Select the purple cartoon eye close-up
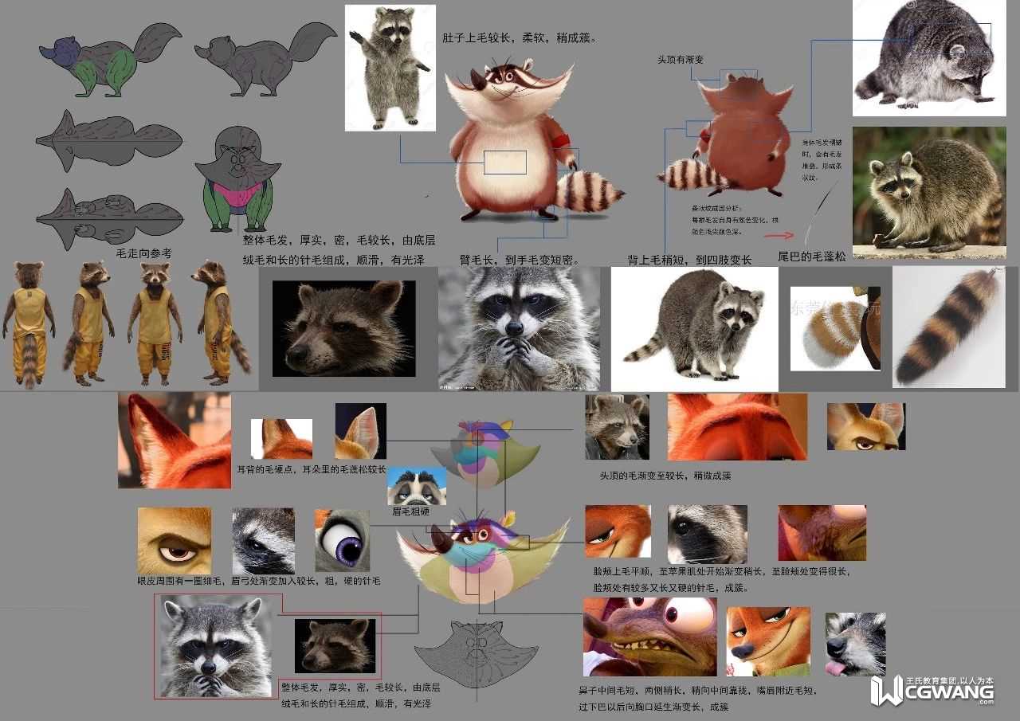 click(343, 542)
